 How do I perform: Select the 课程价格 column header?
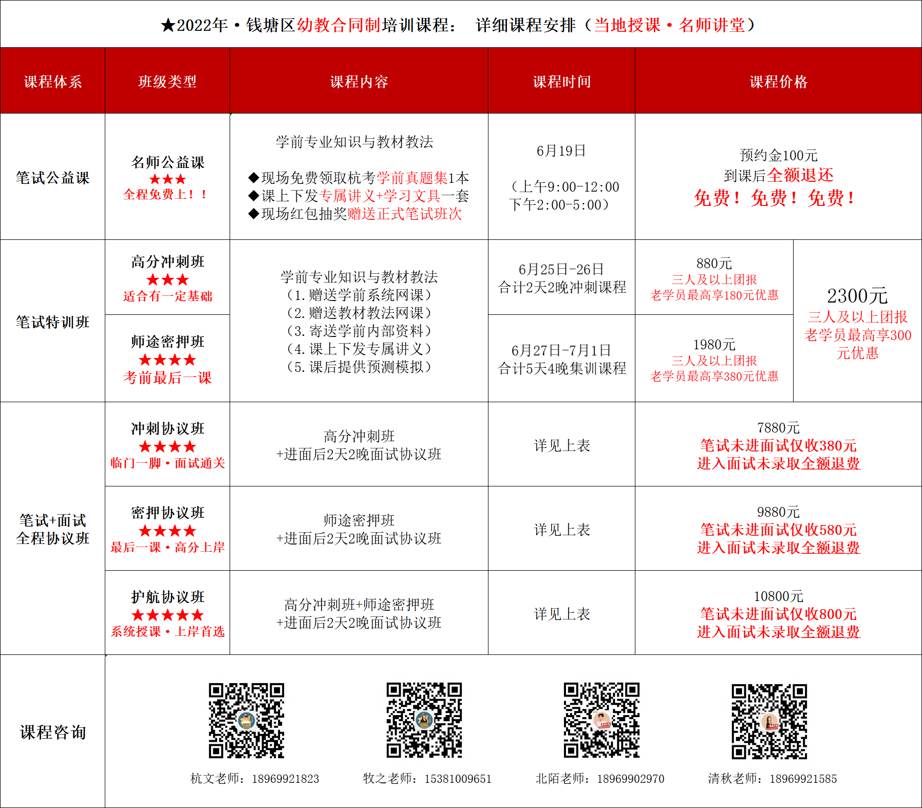[779, 81]
